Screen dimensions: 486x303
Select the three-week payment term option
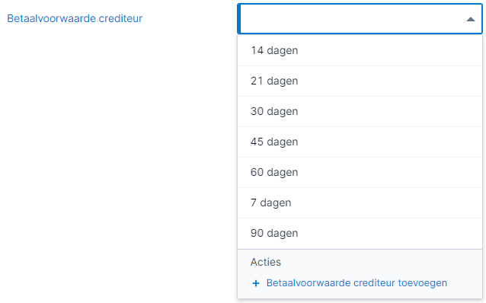pyautogui.click(x=360, y=81)
